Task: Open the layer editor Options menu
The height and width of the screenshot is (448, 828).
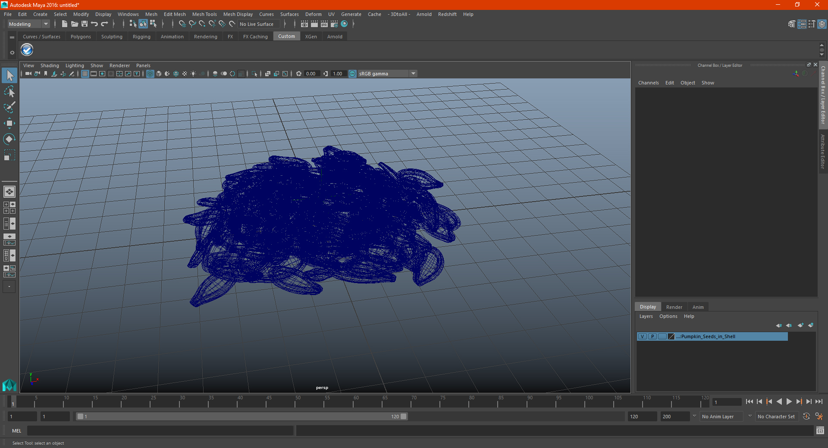Action: tap(668, 316)
